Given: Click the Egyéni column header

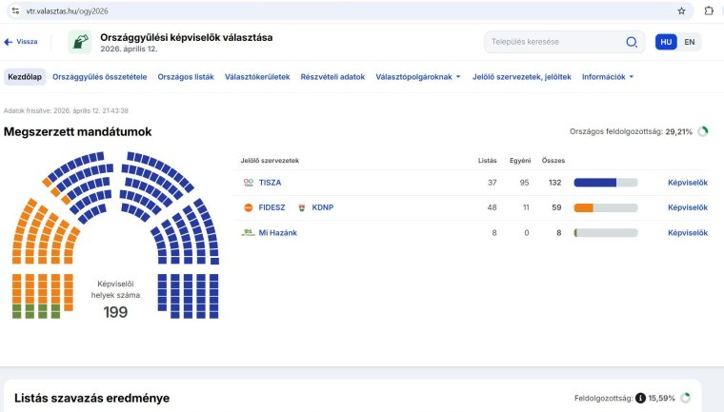Looking at the screenshot, I should 520,161.
